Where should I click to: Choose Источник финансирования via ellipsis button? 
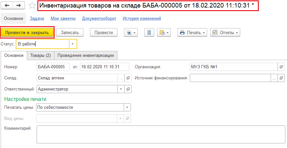coord(274,78)
